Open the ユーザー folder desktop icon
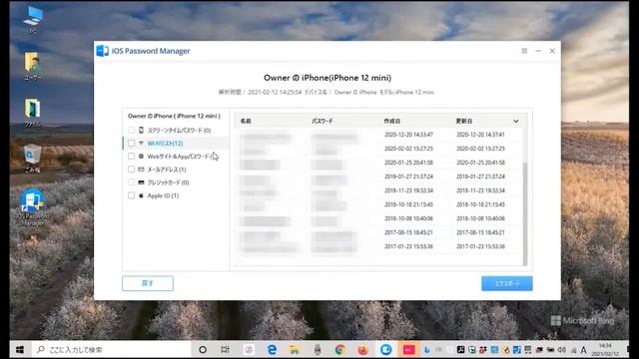The height and width of the screenshot is (359, 639). (x=33, y=66)
